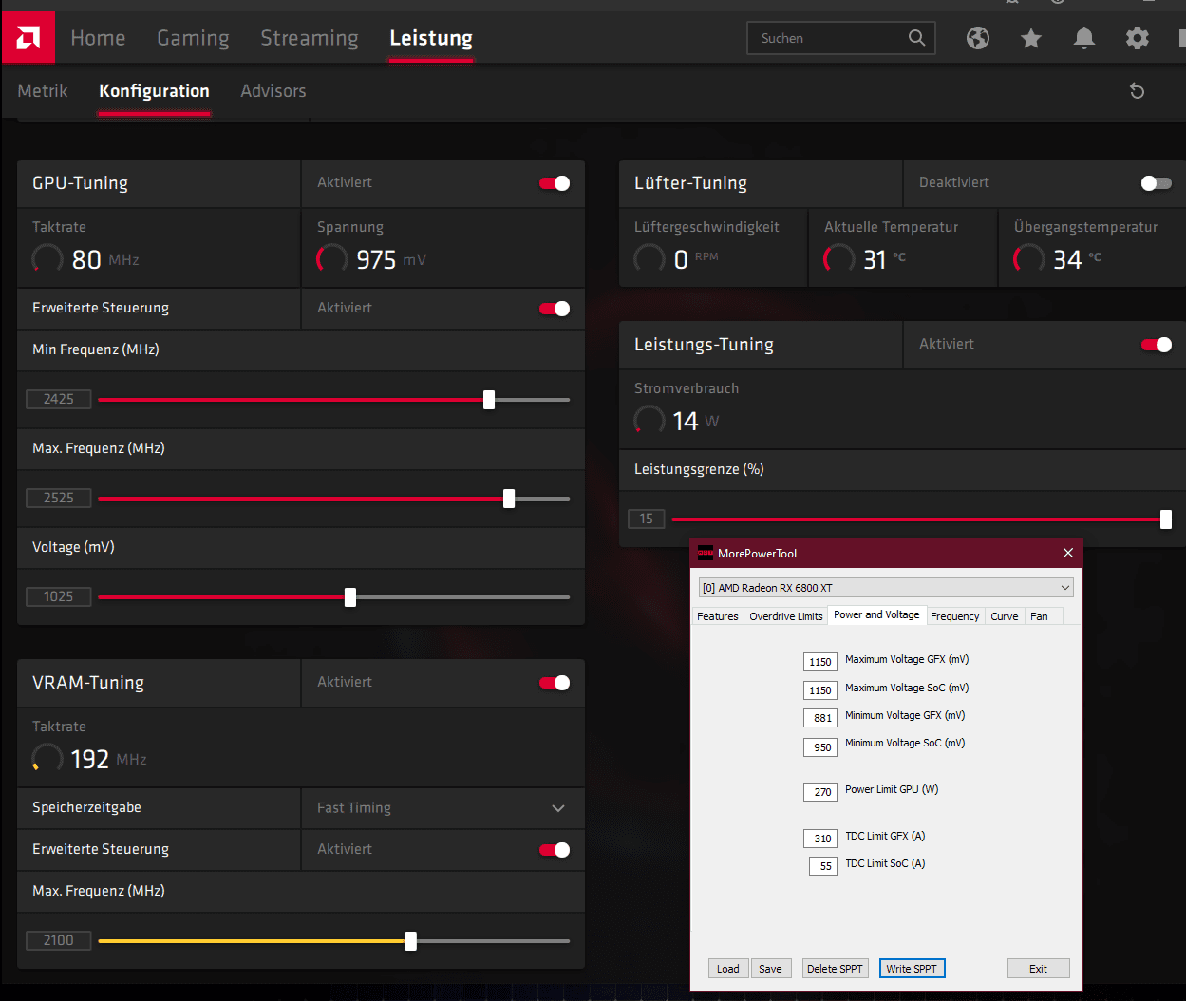Click the Voltage value field 1025
This screenshot has width=1186, height=1001.
59,596
